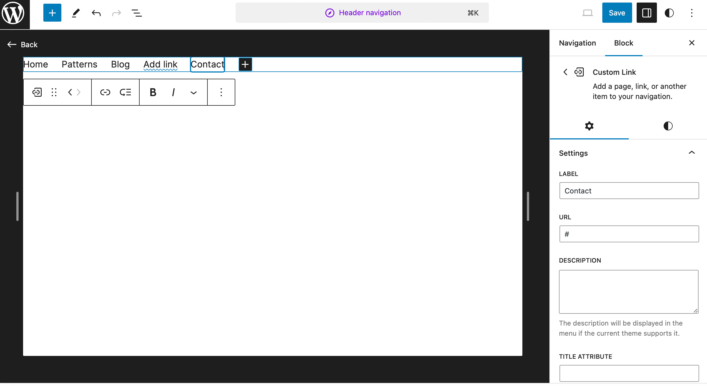
Task: Switch to the Styles tab in Block panel
Action: point(668,127)
